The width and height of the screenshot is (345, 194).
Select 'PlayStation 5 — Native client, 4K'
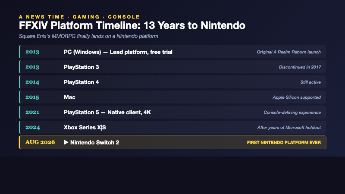[x=107, y=112]
